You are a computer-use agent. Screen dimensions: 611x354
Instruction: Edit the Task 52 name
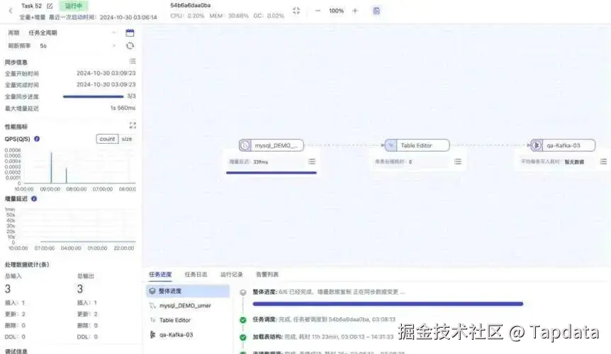click(x=50, y=6)
